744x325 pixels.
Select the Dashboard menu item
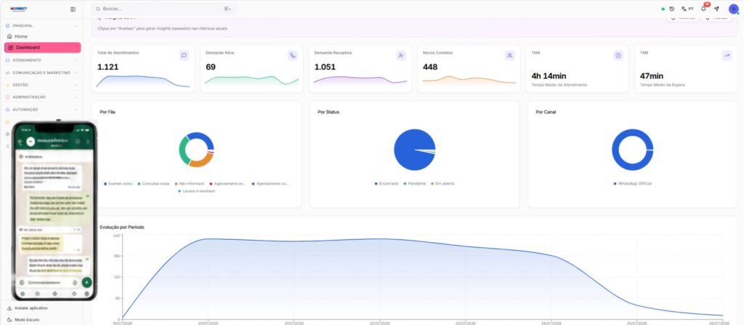click(x=42, y=47)
